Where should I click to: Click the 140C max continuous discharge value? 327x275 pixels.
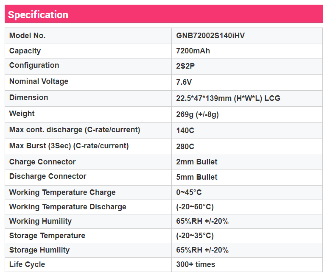[185, 131]
